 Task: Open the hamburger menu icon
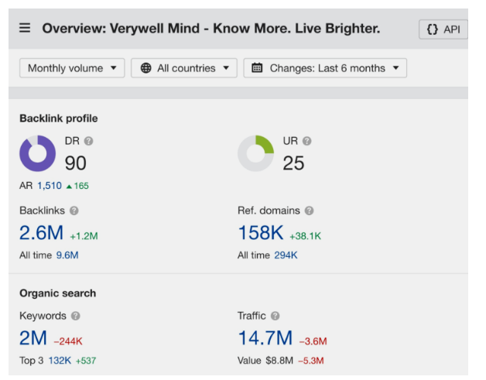25,28
